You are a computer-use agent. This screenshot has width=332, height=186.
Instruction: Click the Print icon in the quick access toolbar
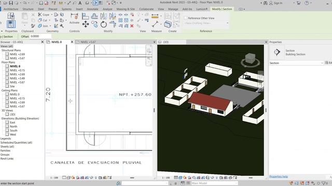pyautogui.click(x=41, y=3)
